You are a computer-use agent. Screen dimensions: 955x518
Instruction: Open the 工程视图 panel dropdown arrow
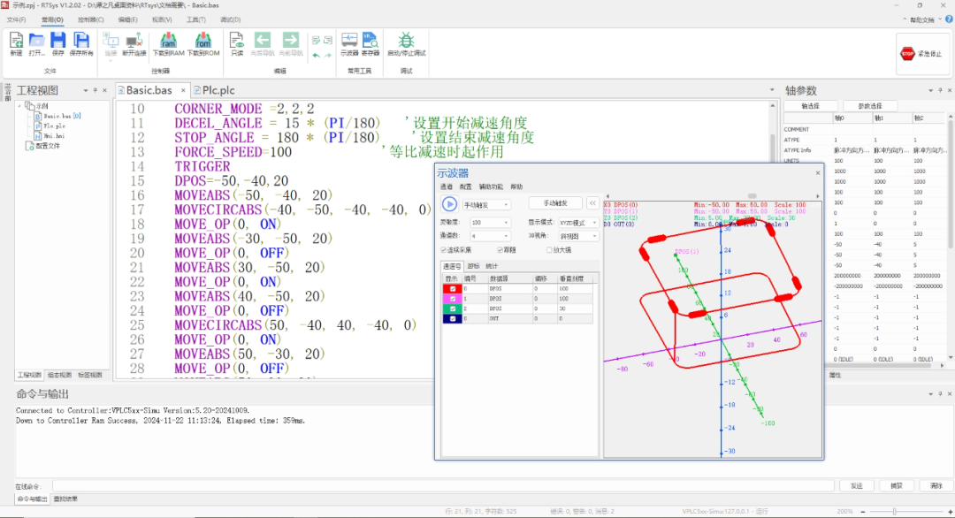[86, 91]
